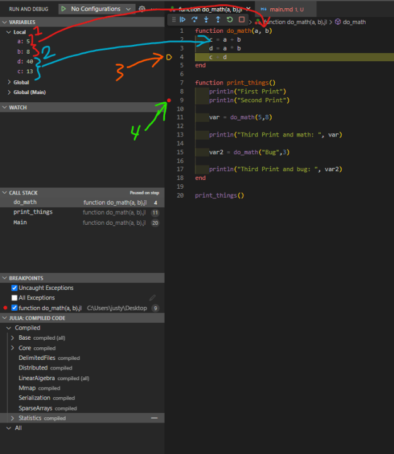Select Serialization compiled entry
This screenshot has width=394, height=454.
[x=47, y=398]
